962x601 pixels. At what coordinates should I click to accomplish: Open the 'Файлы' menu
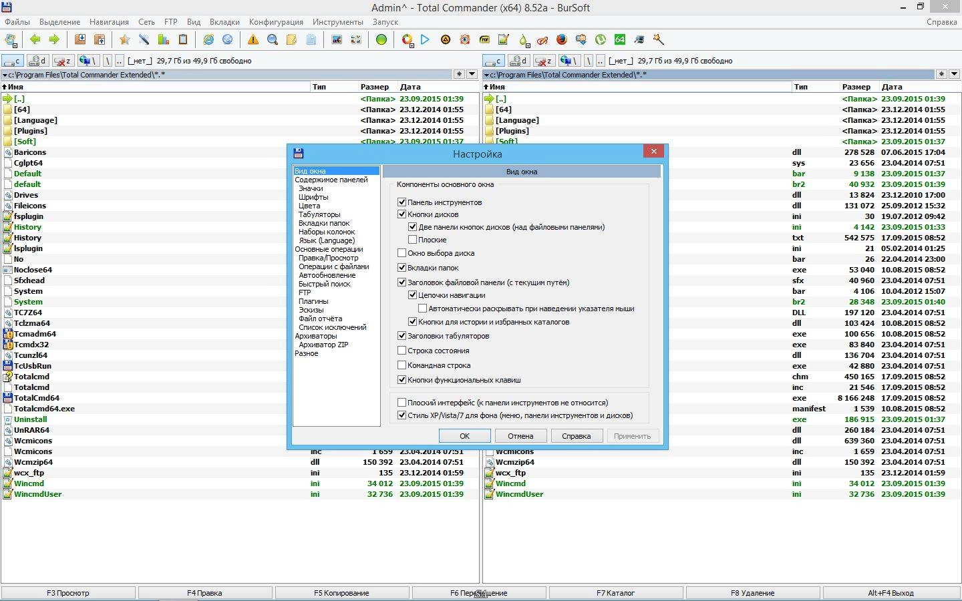point(17,22)
